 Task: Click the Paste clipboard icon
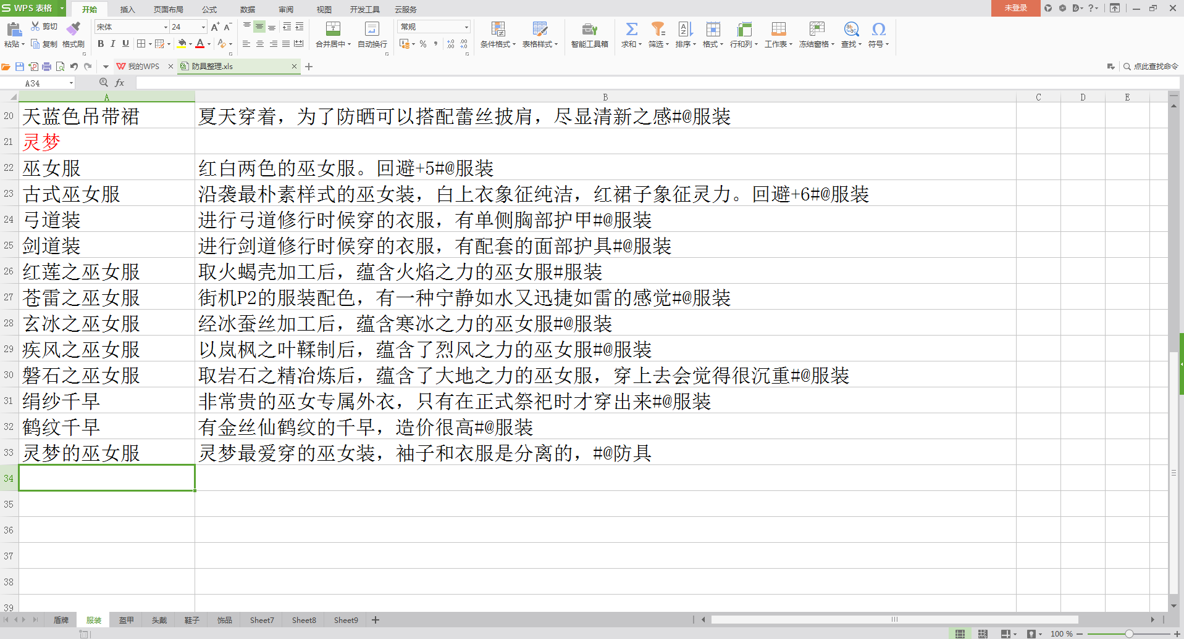click(x=14, y=29)
